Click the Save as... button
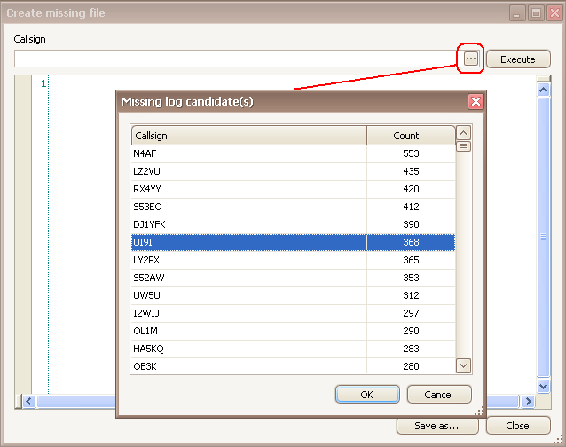 coord(436,426)
